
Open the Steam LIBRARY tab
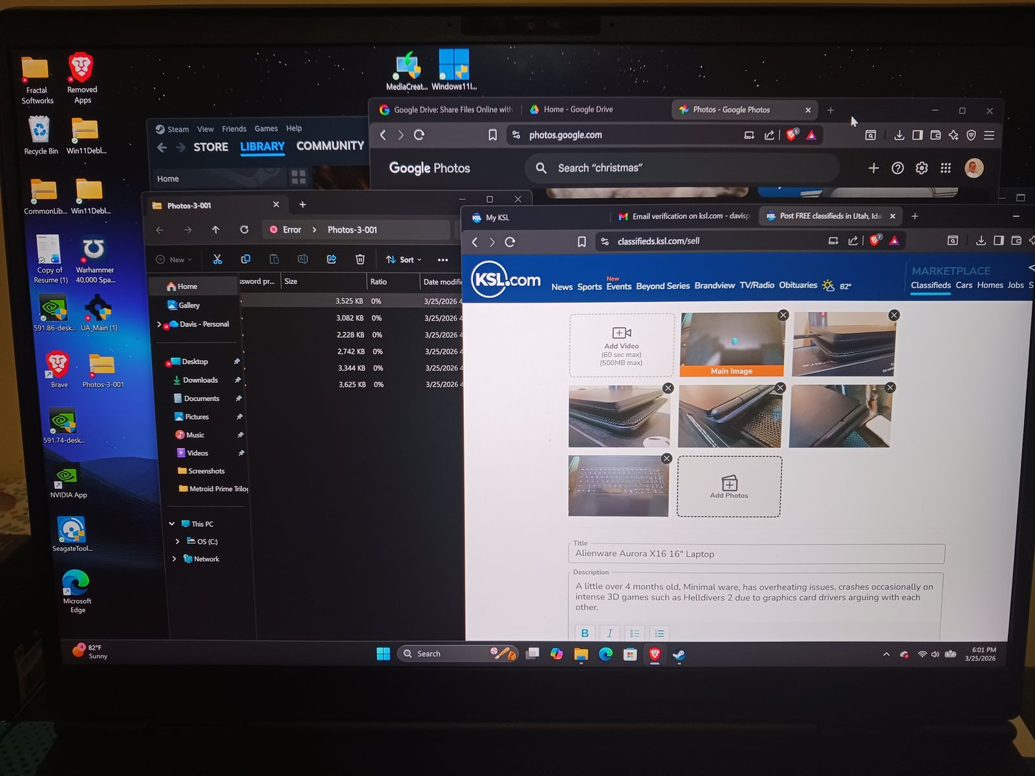262,147
